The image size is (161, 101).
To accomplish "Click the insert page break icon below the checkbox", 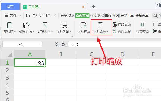I will click(155, 31).
